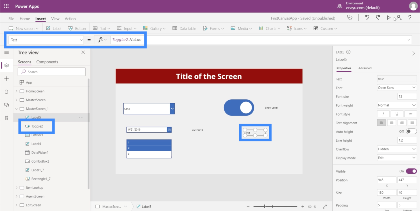Open the environment selector icon
Viewport: 420px width, 211px height.
[339, 6]
